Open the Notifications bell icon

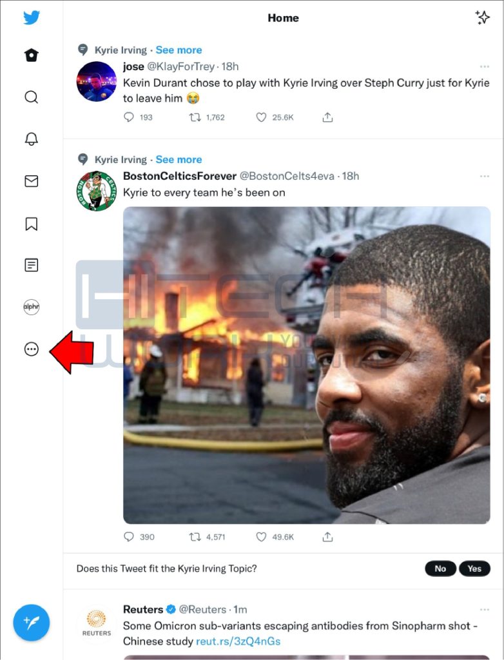(x=31, y=139)
